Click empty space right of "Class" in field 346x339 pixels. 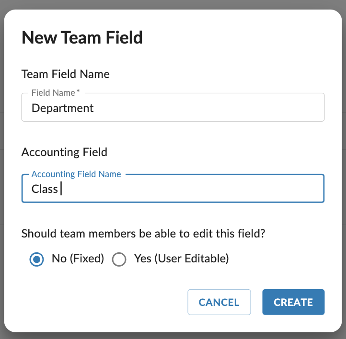tap(192, 189)
